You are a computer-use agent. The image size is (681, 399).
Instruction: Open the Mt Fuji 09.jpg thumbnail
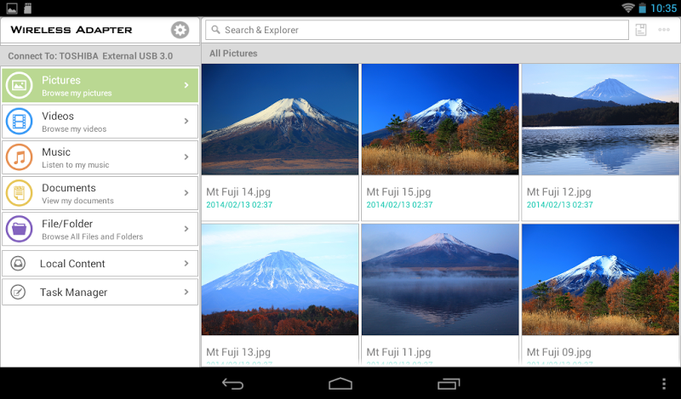click(x=600, y=280)
